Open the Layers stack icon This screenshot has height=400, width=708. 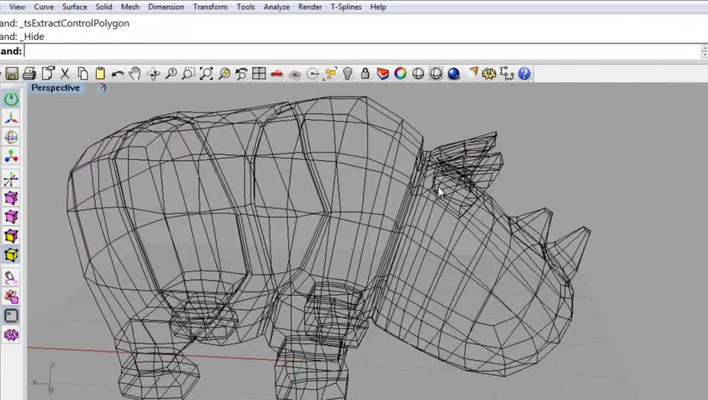(382, 74)
